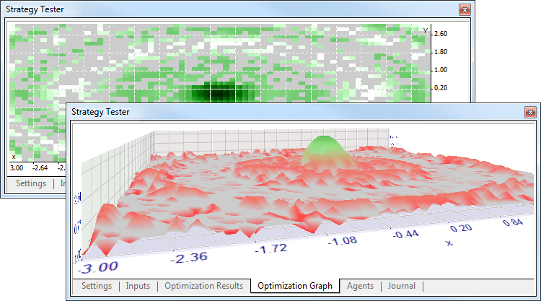Open the Optimization Results tab
Image resolution: width=541 pixels, height=301 pixels.
click(x=203, y=286)
